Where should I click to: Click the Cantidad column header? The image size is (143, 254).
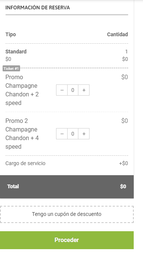(117, 34)
